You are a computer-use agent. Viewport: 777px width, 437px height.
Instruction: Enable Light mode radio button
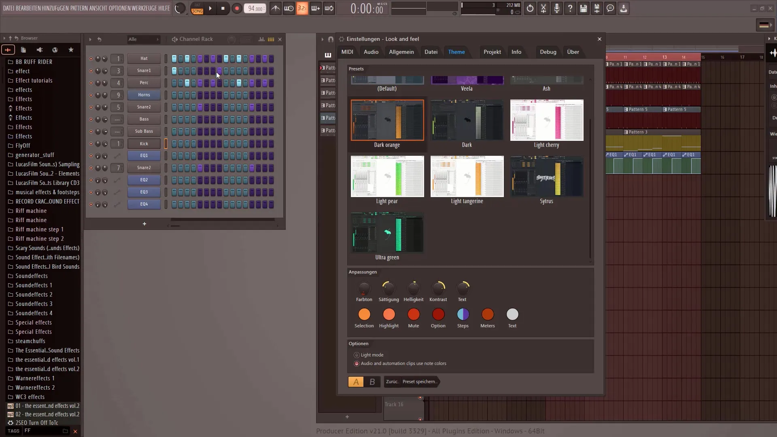point(357,354)
